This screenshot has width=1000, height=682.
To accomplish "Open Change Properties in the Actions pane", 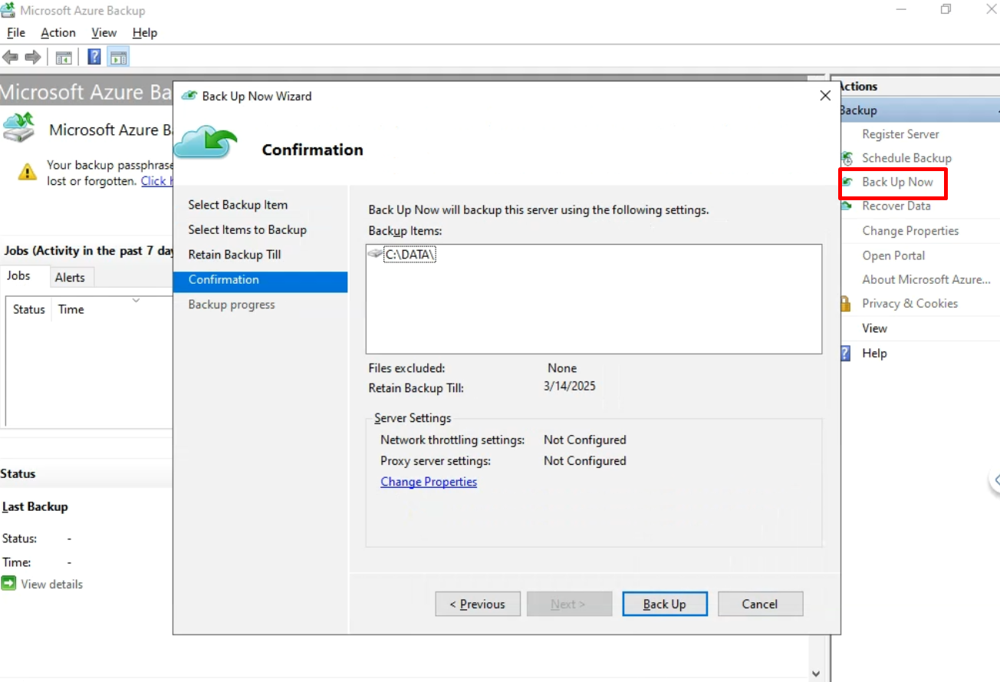I will click(x=910, y=231).
